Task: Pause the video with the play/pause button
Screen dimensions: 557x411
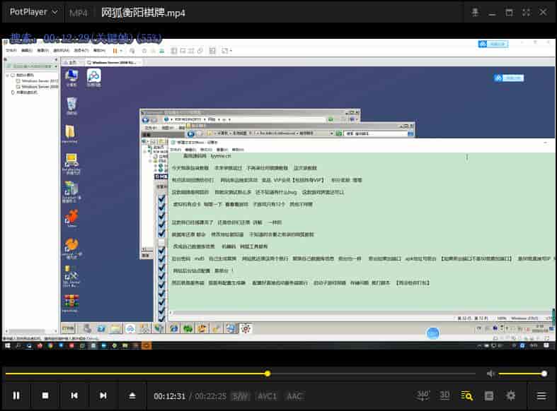Action: pyautogui.click(x=16, y=395)
